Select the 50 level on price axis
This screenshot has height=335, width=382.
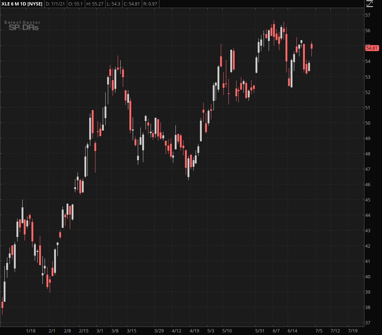coord(368,123)
